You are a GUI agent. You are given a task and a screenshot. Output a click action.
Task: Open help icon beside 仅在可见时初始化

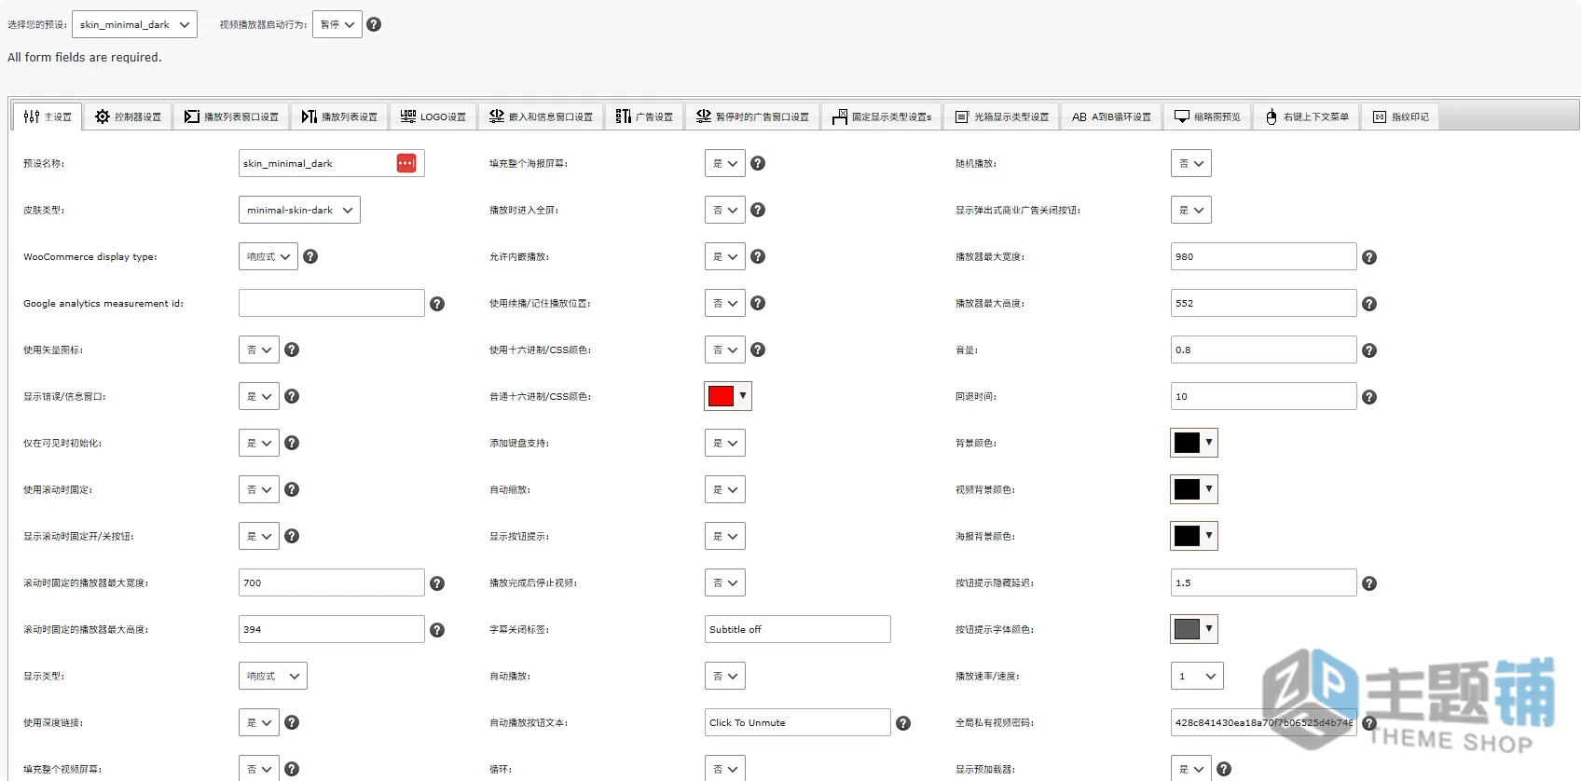tap(292, 443)
